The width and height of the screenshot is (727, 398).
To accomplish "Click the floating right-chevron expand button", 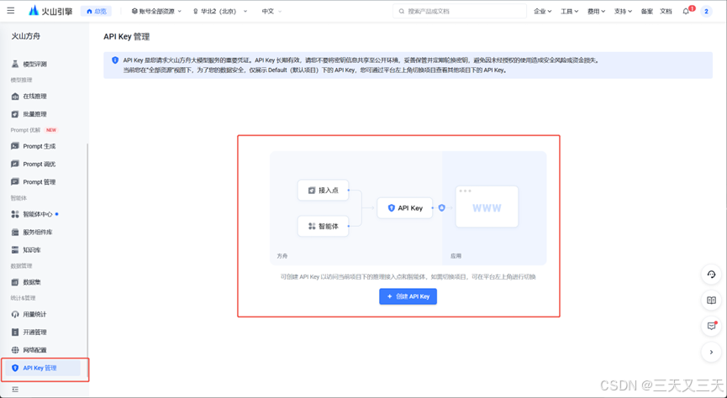I will click(711, 352).
